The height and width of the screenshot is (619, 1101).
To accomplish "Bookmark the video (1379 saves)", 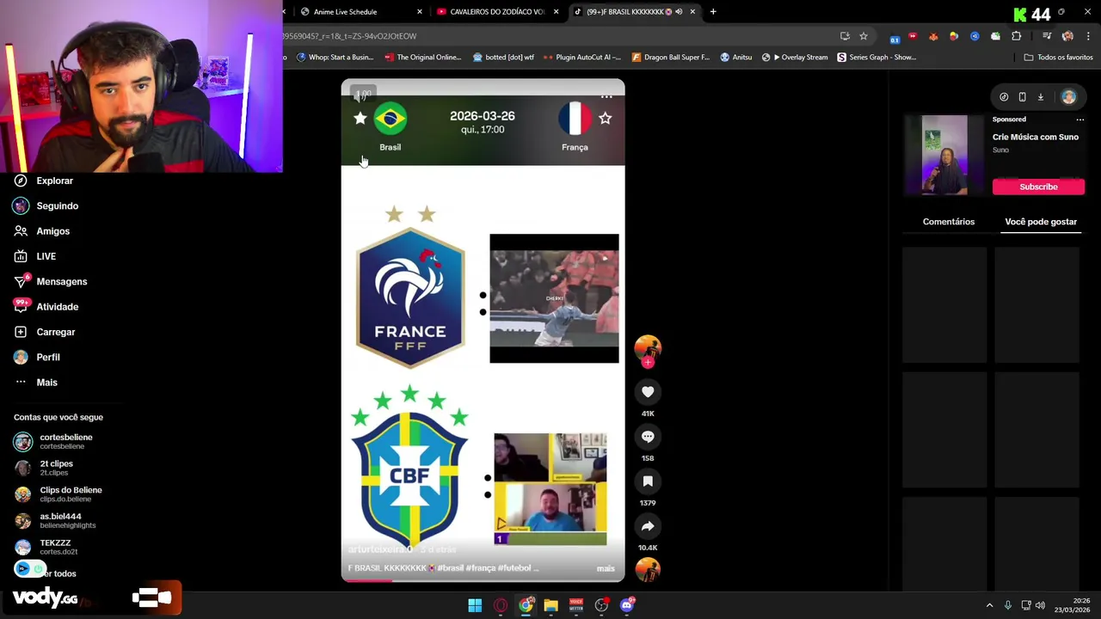I will pos(648,481).
